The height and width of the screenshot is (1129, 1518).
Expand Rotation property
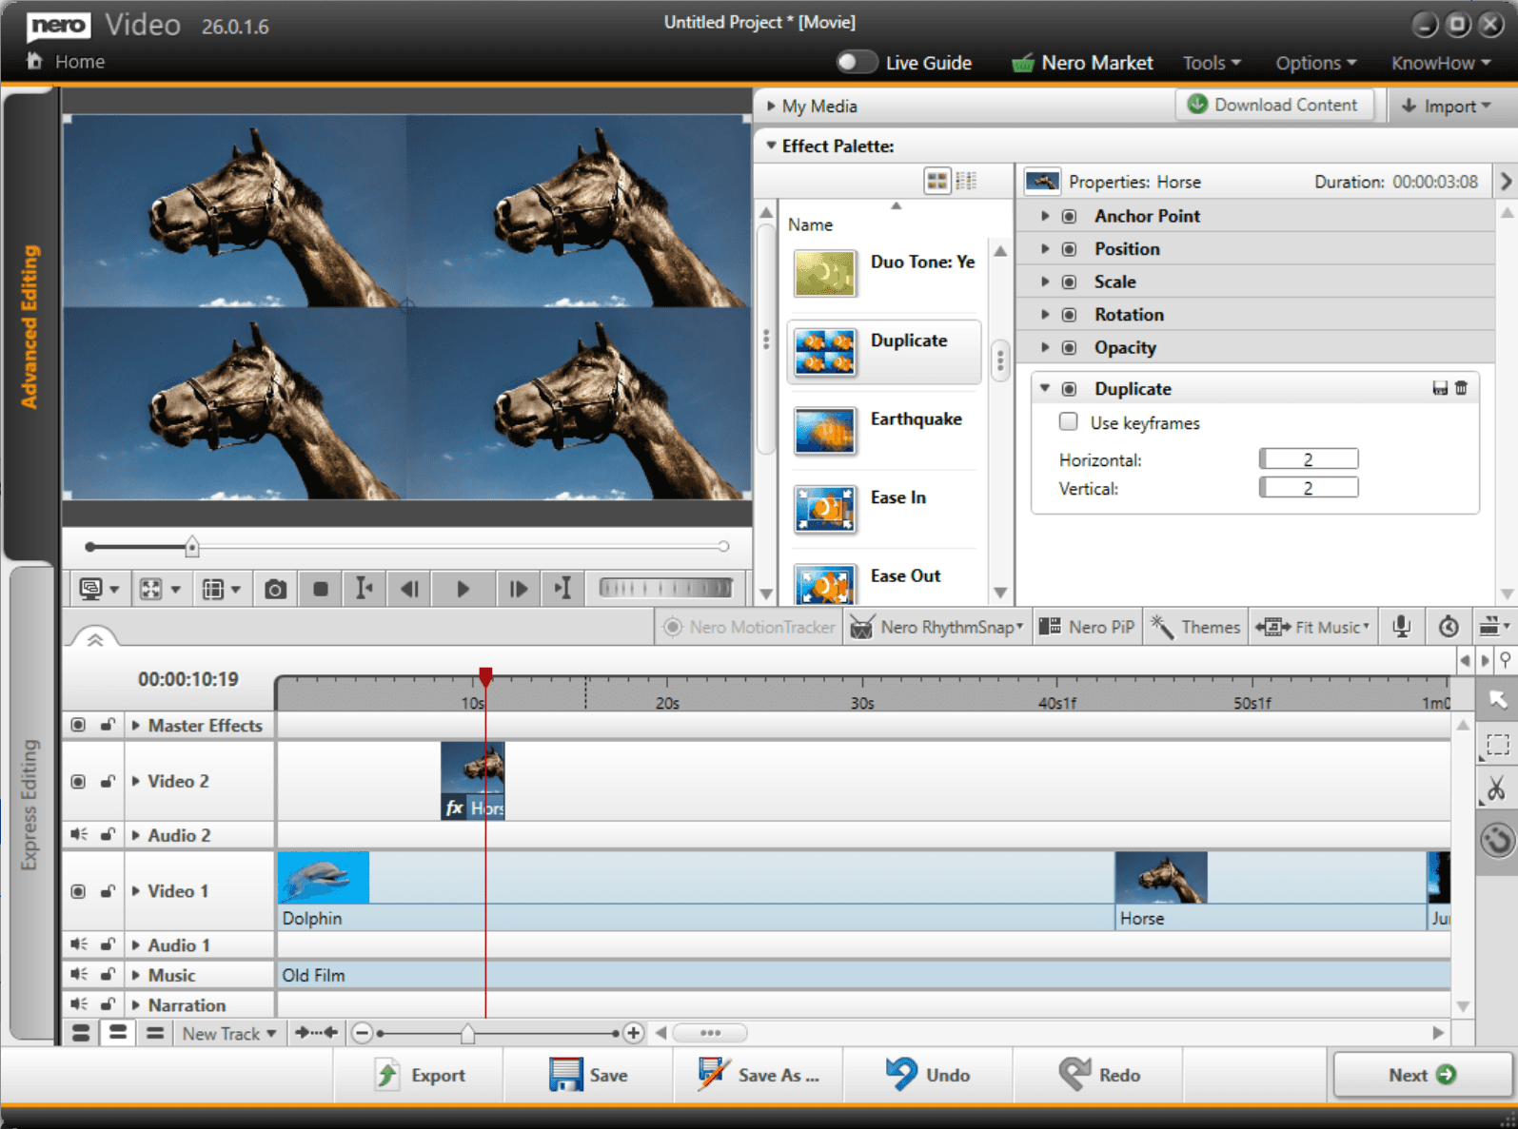pos(1045,314)
